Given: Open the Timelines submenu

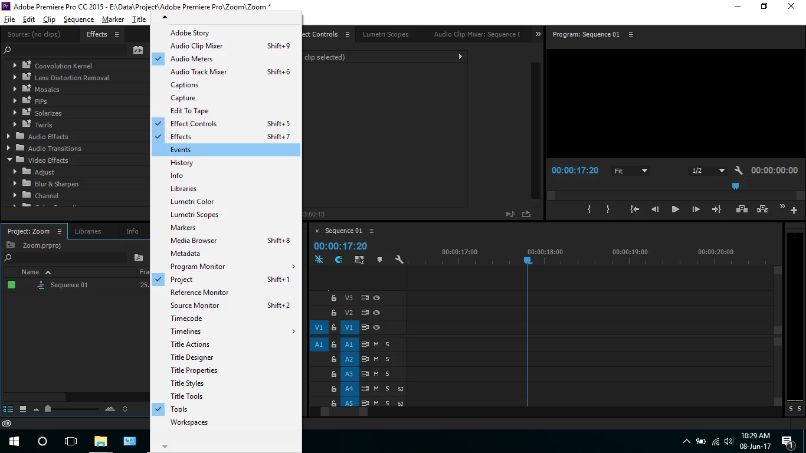Looking at the screenshot, I should click(226, 331).
